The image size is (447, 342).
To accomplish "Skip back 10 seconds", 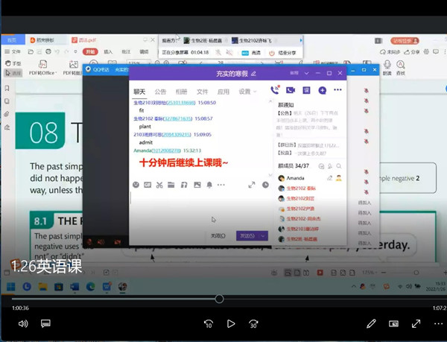I will tap(209, 323).
